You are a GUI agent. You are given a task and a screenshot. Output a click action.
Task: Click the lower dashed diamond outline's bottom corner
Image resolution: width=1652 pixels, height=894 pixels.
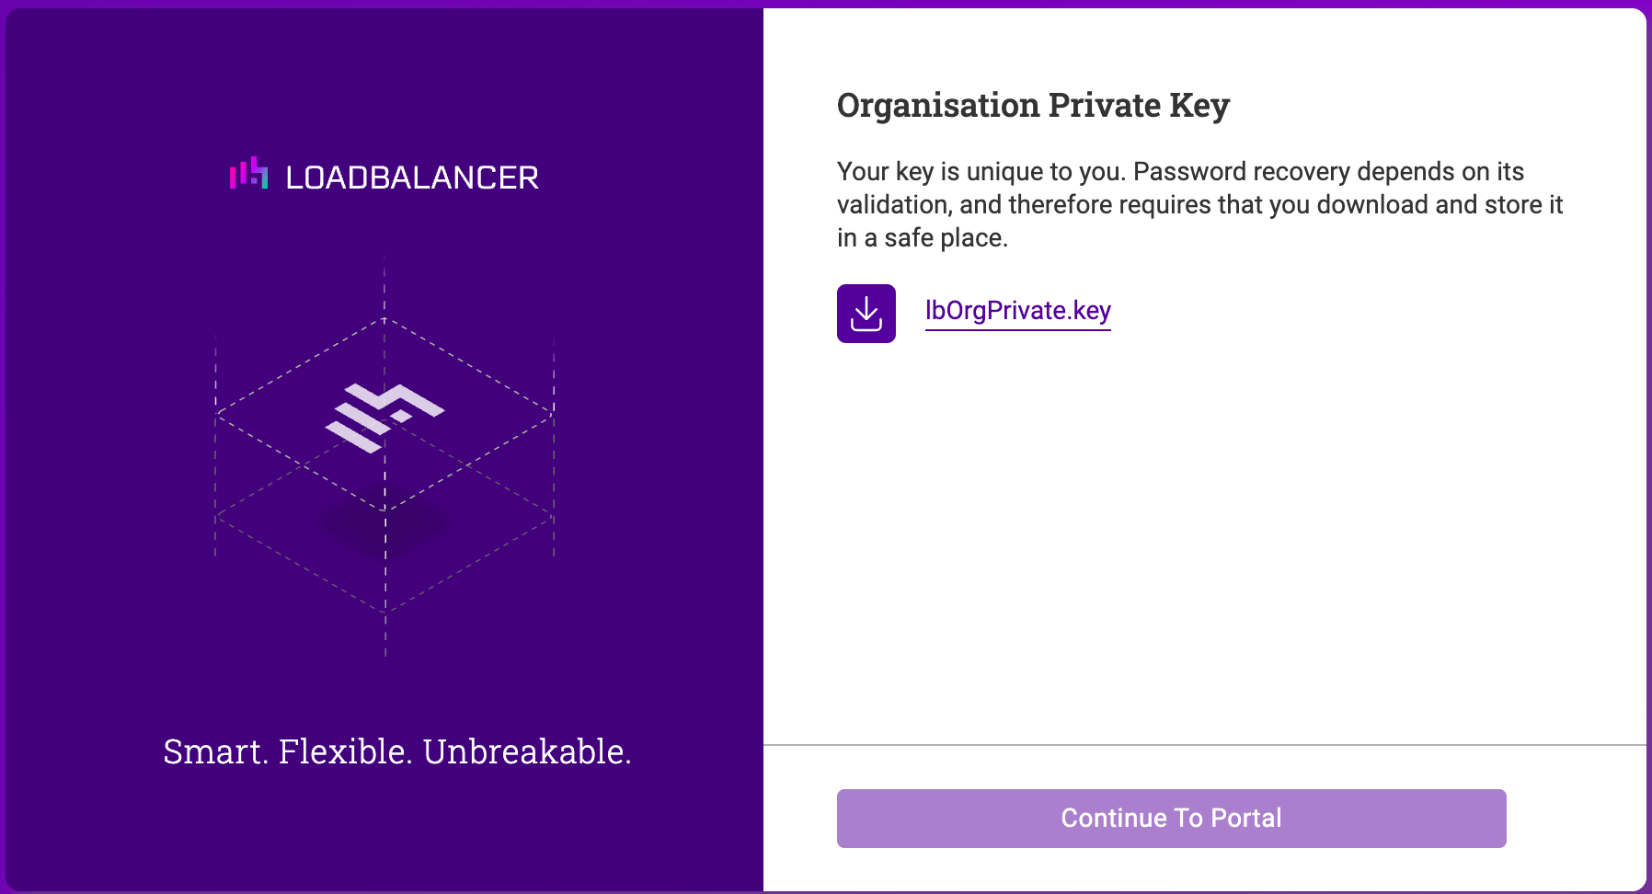[x=385, y=611]
